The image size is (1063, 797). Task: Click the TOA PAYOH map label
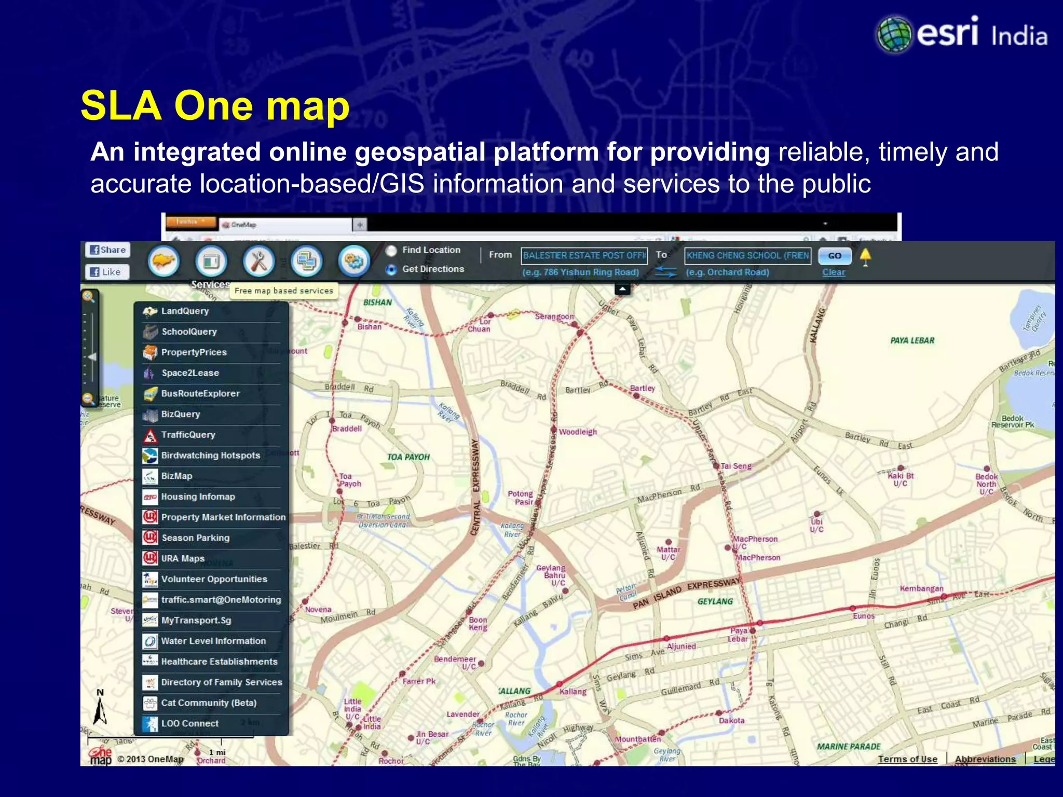click(x=408, y=457)
